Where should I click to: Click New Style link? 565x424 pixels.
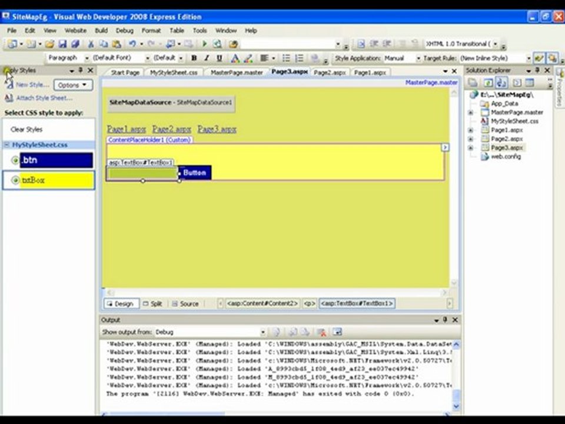(32, 85)
